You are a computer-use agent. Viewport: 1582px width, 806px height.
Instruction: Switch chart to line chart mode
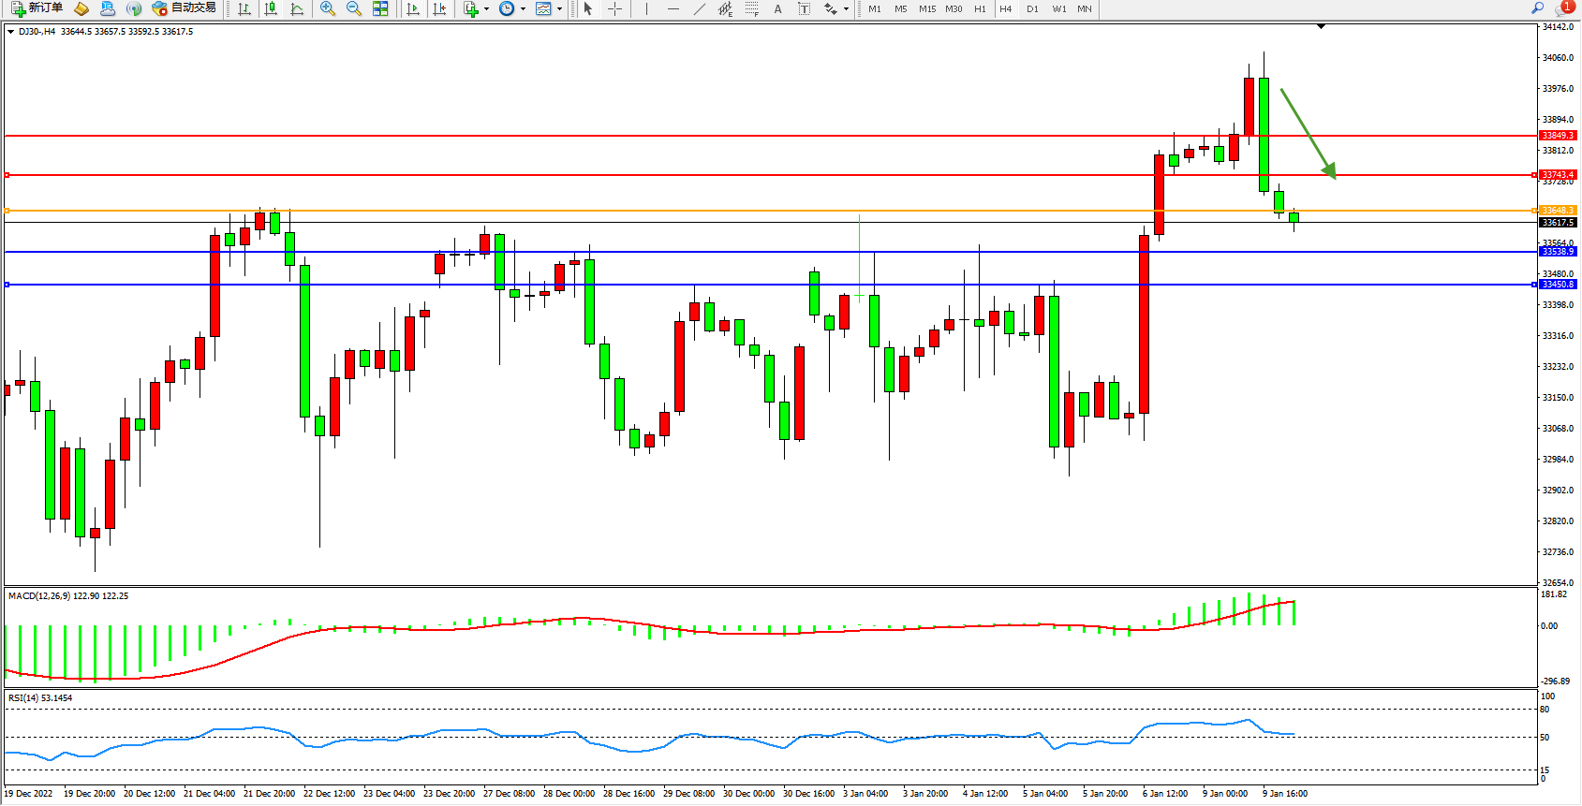[297, 8]
